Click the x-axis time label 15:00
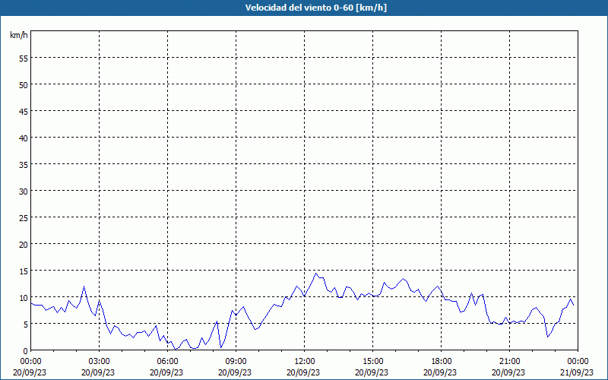The image size is (608, 380). [373, 362]
